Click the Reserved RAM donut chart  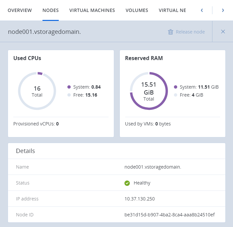(x=149, y=91)
